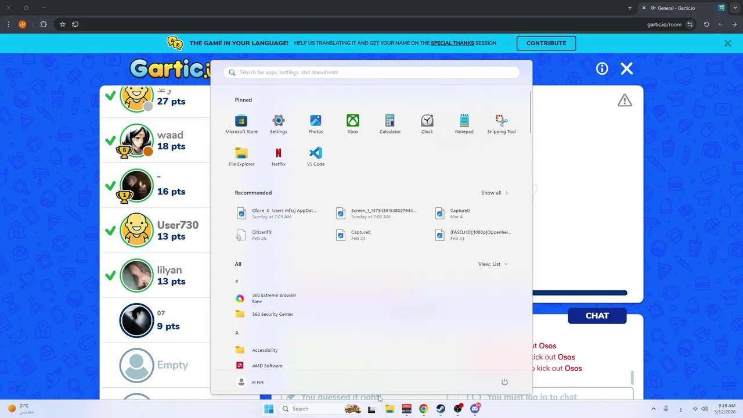
Task: Bookmark the page with star icon
Action: tap(62, 24)
